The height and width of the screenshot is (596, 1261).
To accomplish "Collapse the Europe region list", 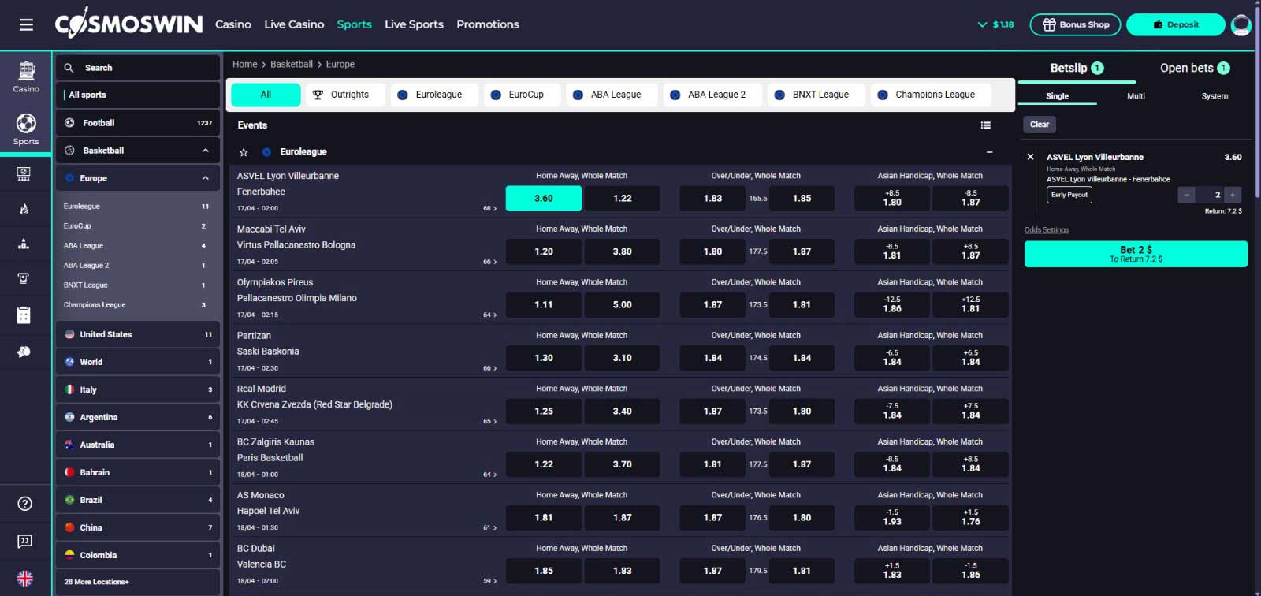I will 206,178.
